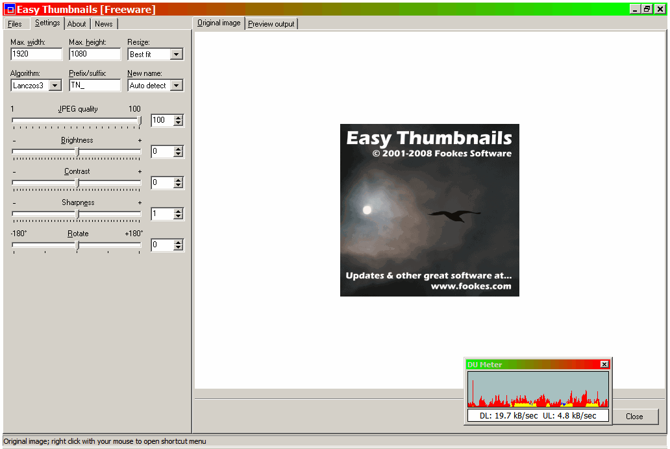Click the Prefix/suffix text field

pos(95,85)
